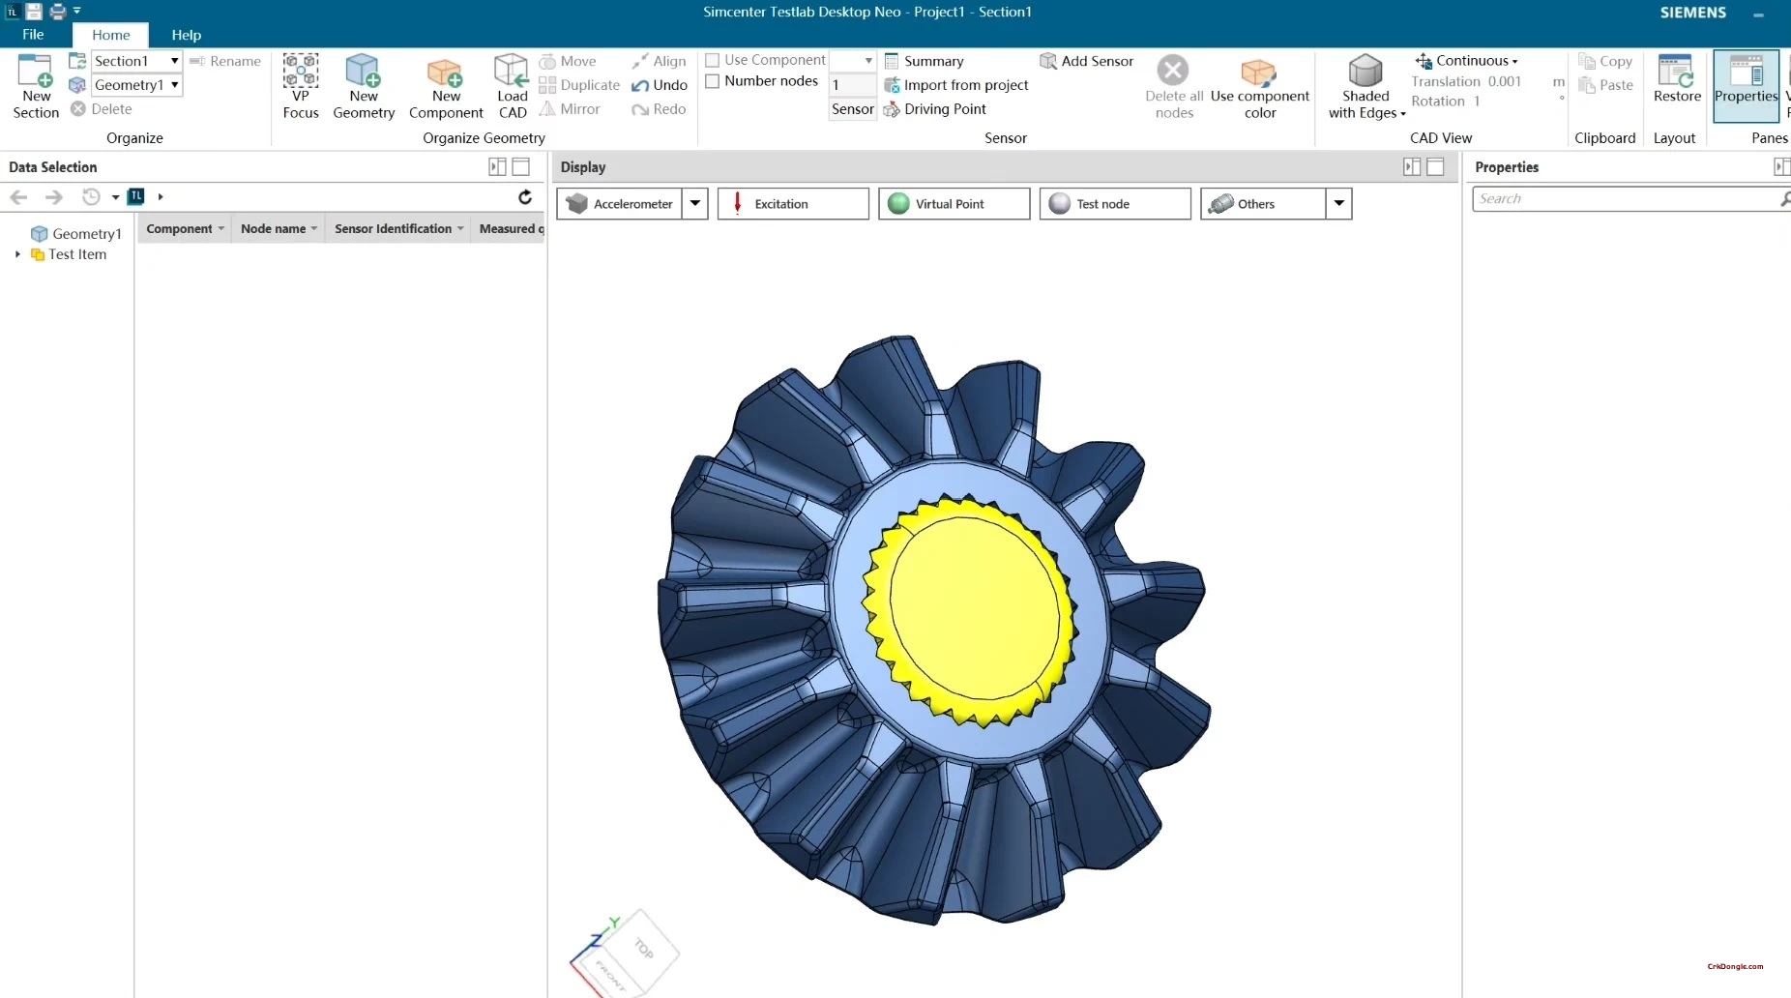The height and width of the screenshot is (998, 1791).
Task: Enable the Use Component checkbox
Action: point(713,60)
